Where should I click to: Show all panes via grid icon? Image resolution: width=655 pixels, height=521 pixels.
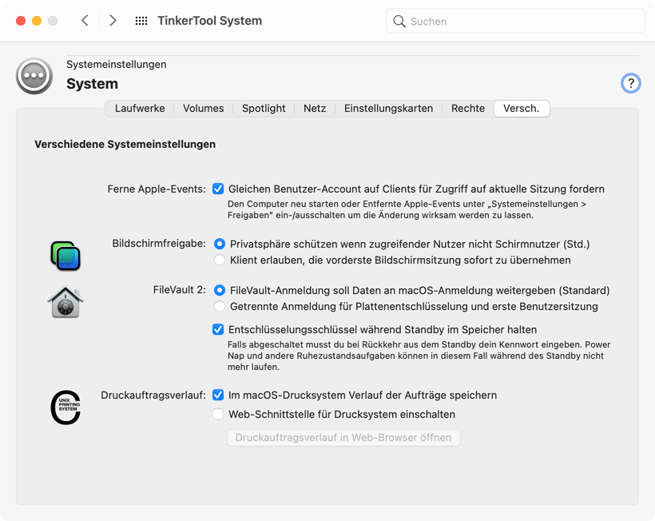(x=141, y=21)
